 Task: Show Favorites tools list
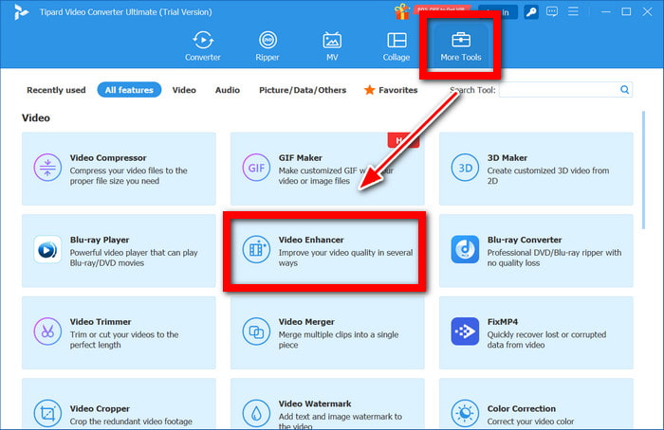click(391, 90)
